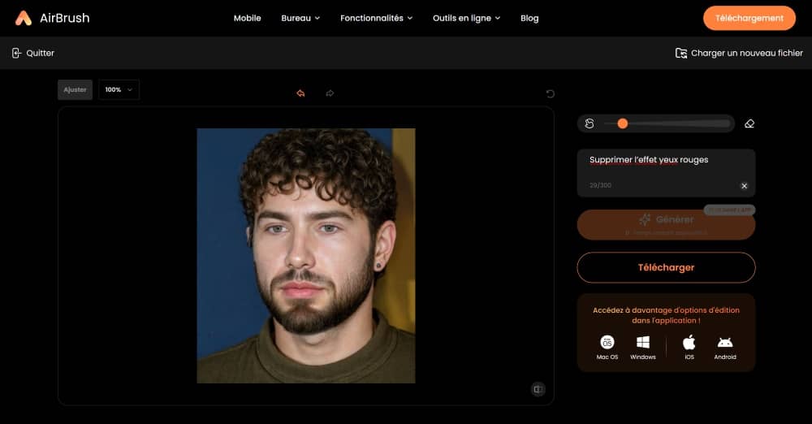Expand the Bureau menu

300,18
